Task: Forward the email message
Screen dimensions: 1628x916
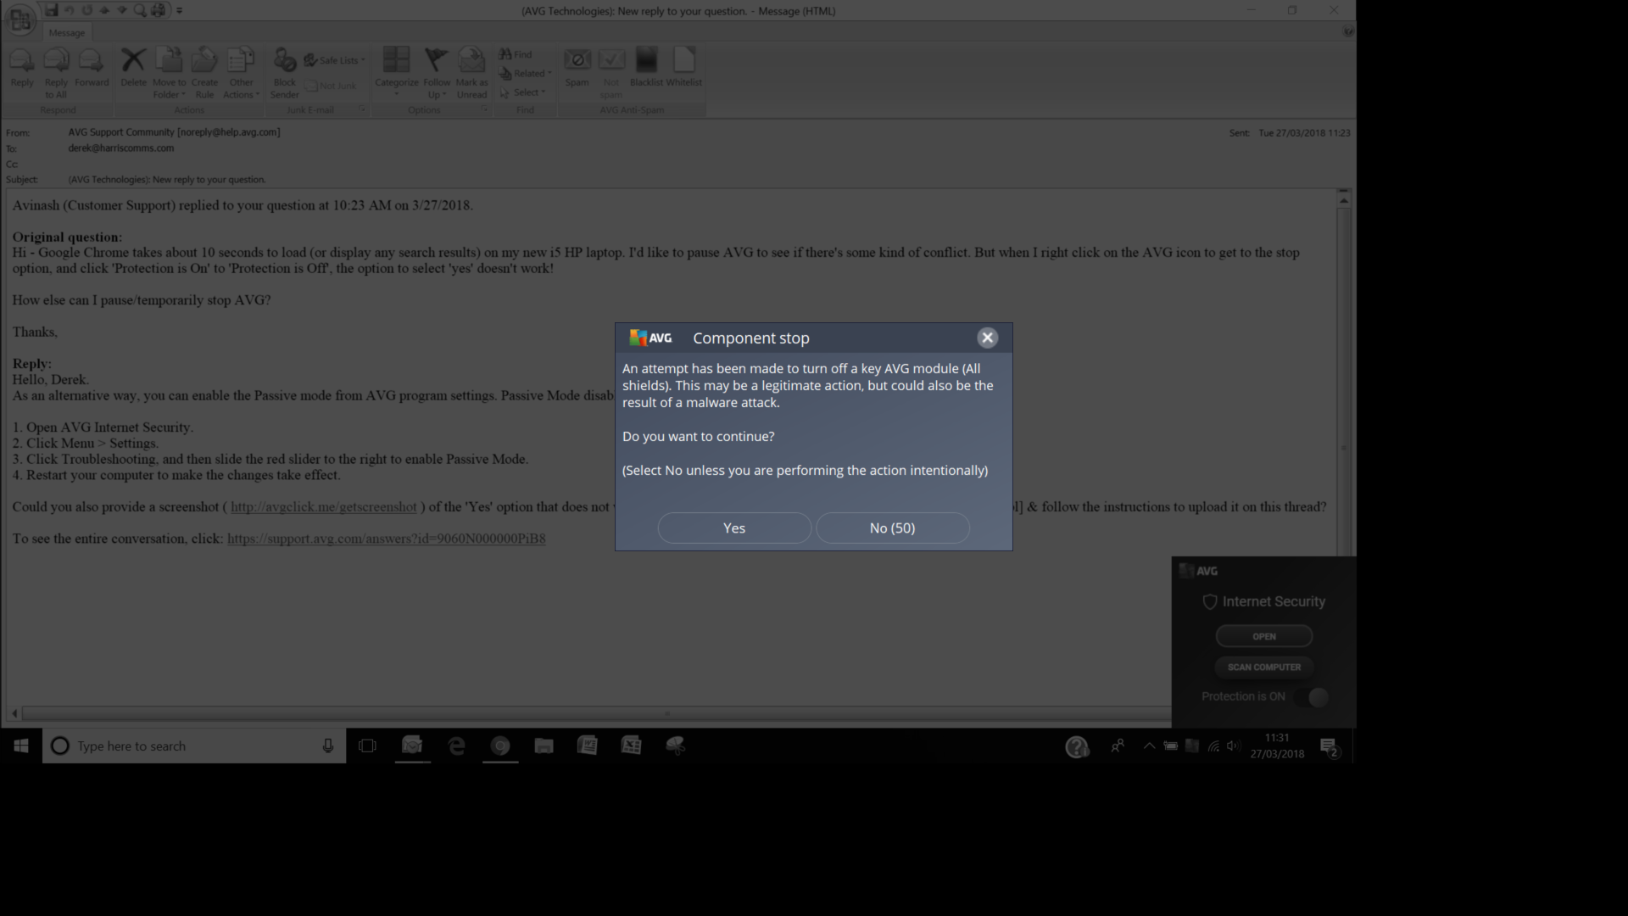Action: click(x=92, y=69)
